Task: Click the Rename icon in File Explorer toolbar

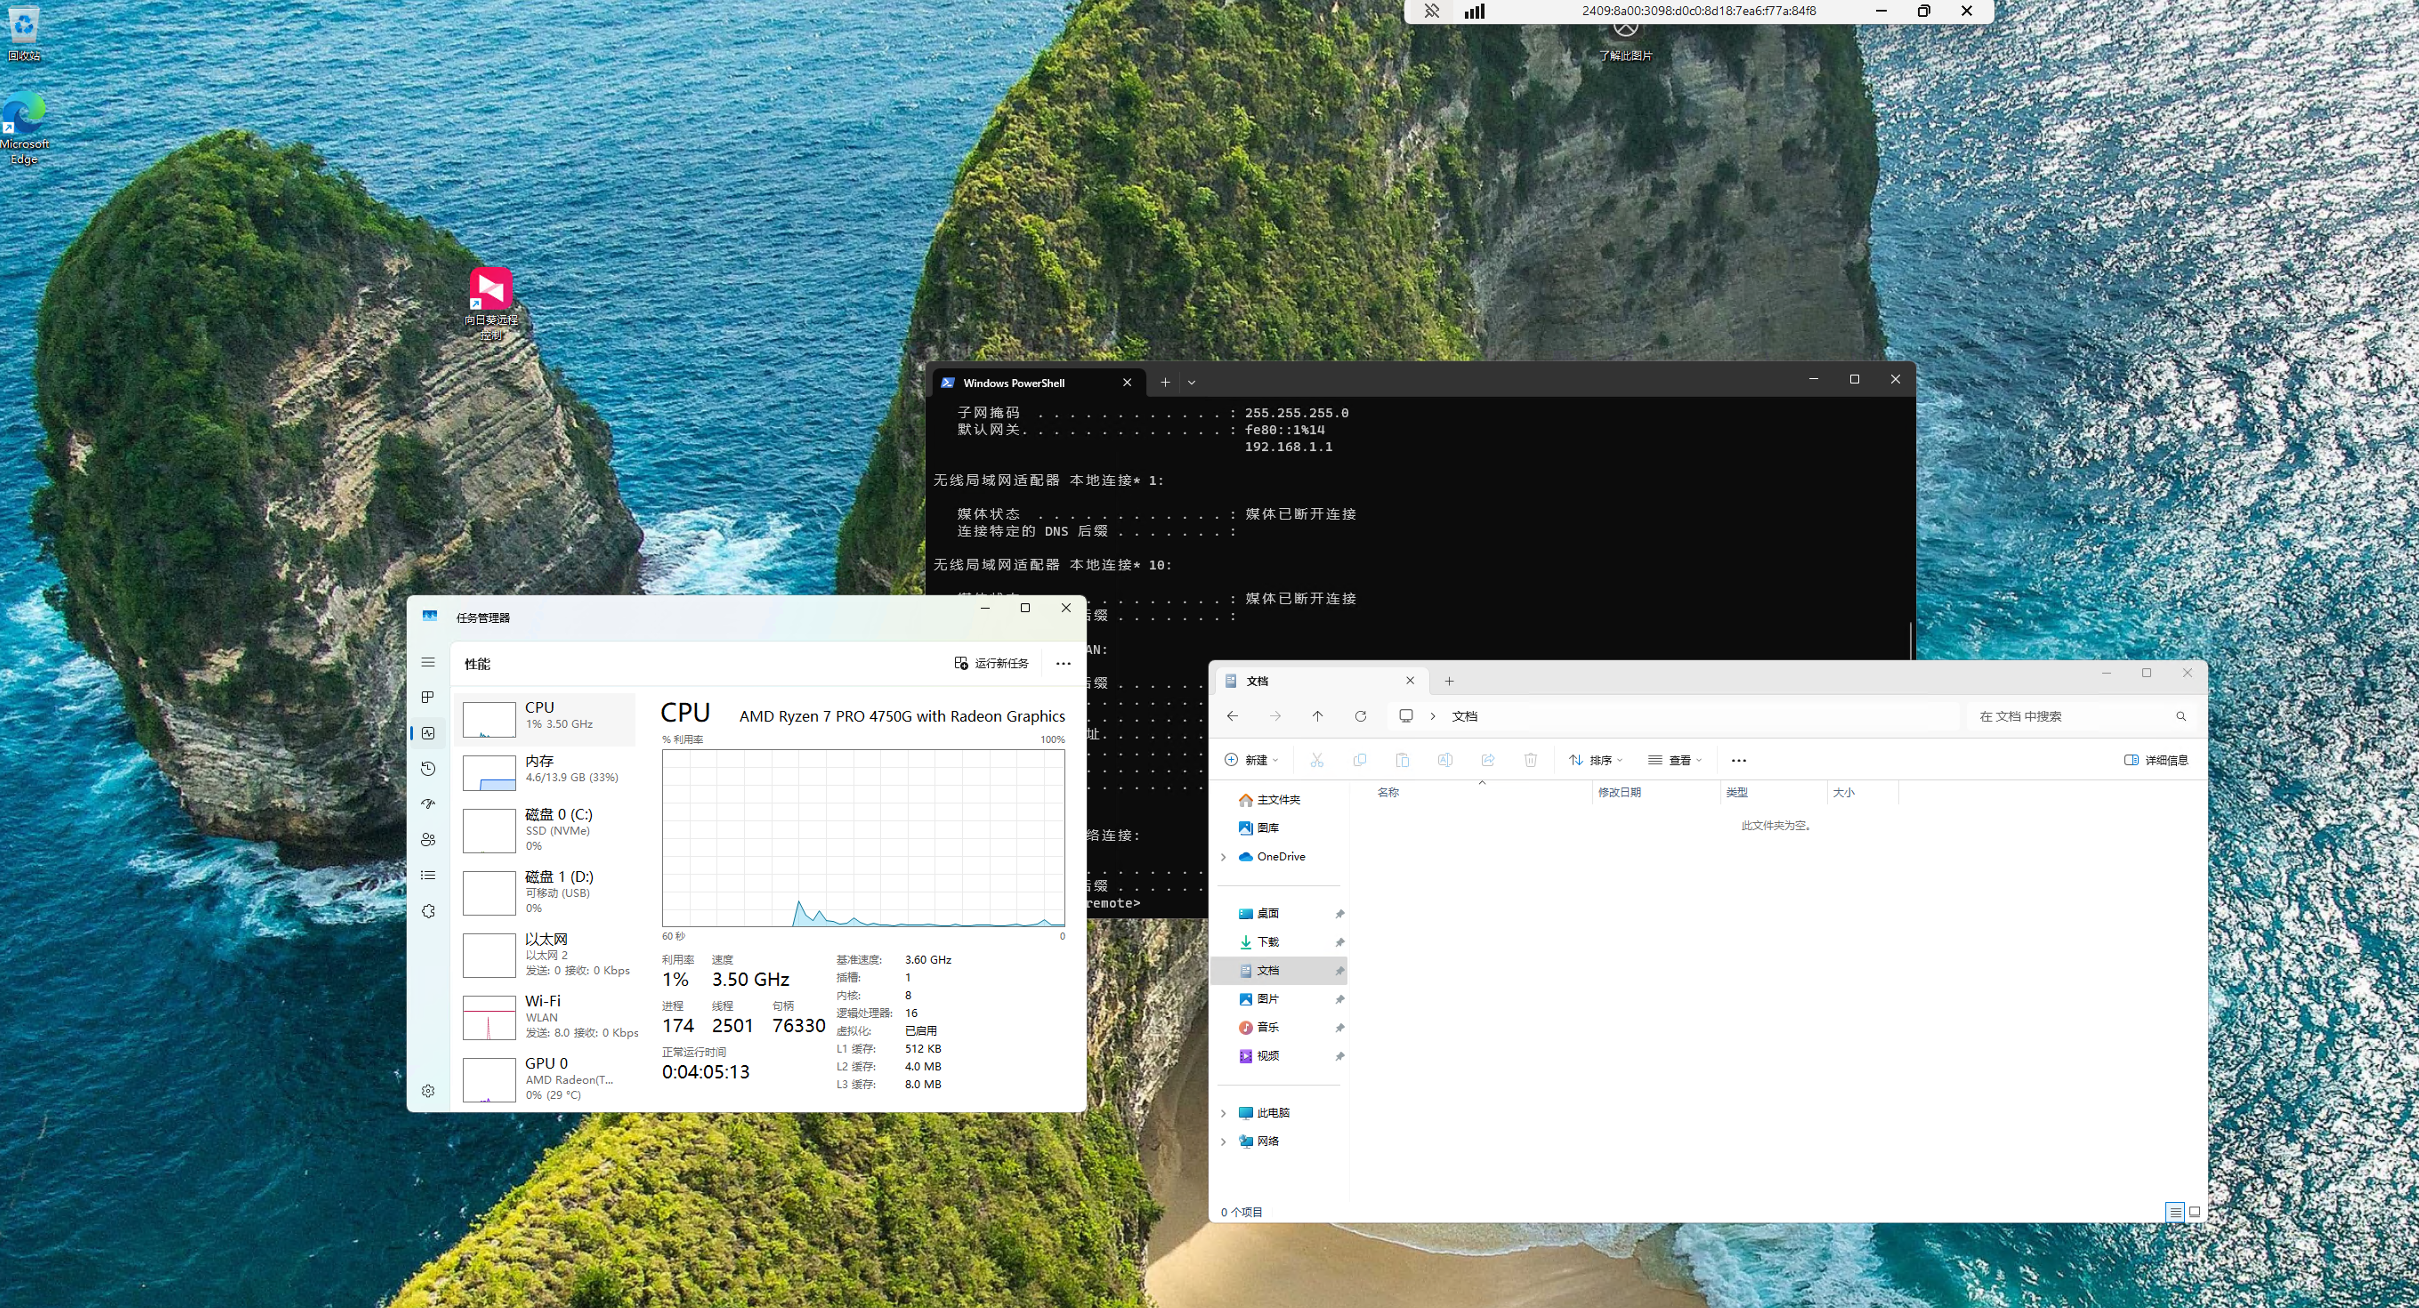Action: [x=1445, y=760]
